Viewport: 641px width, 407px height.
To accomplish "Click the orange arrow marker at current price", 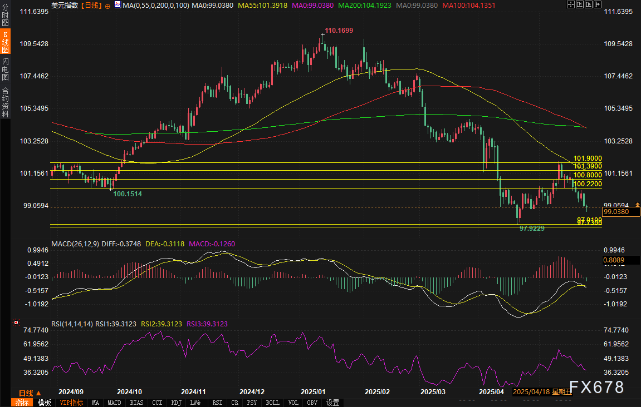I will [637, 205].
